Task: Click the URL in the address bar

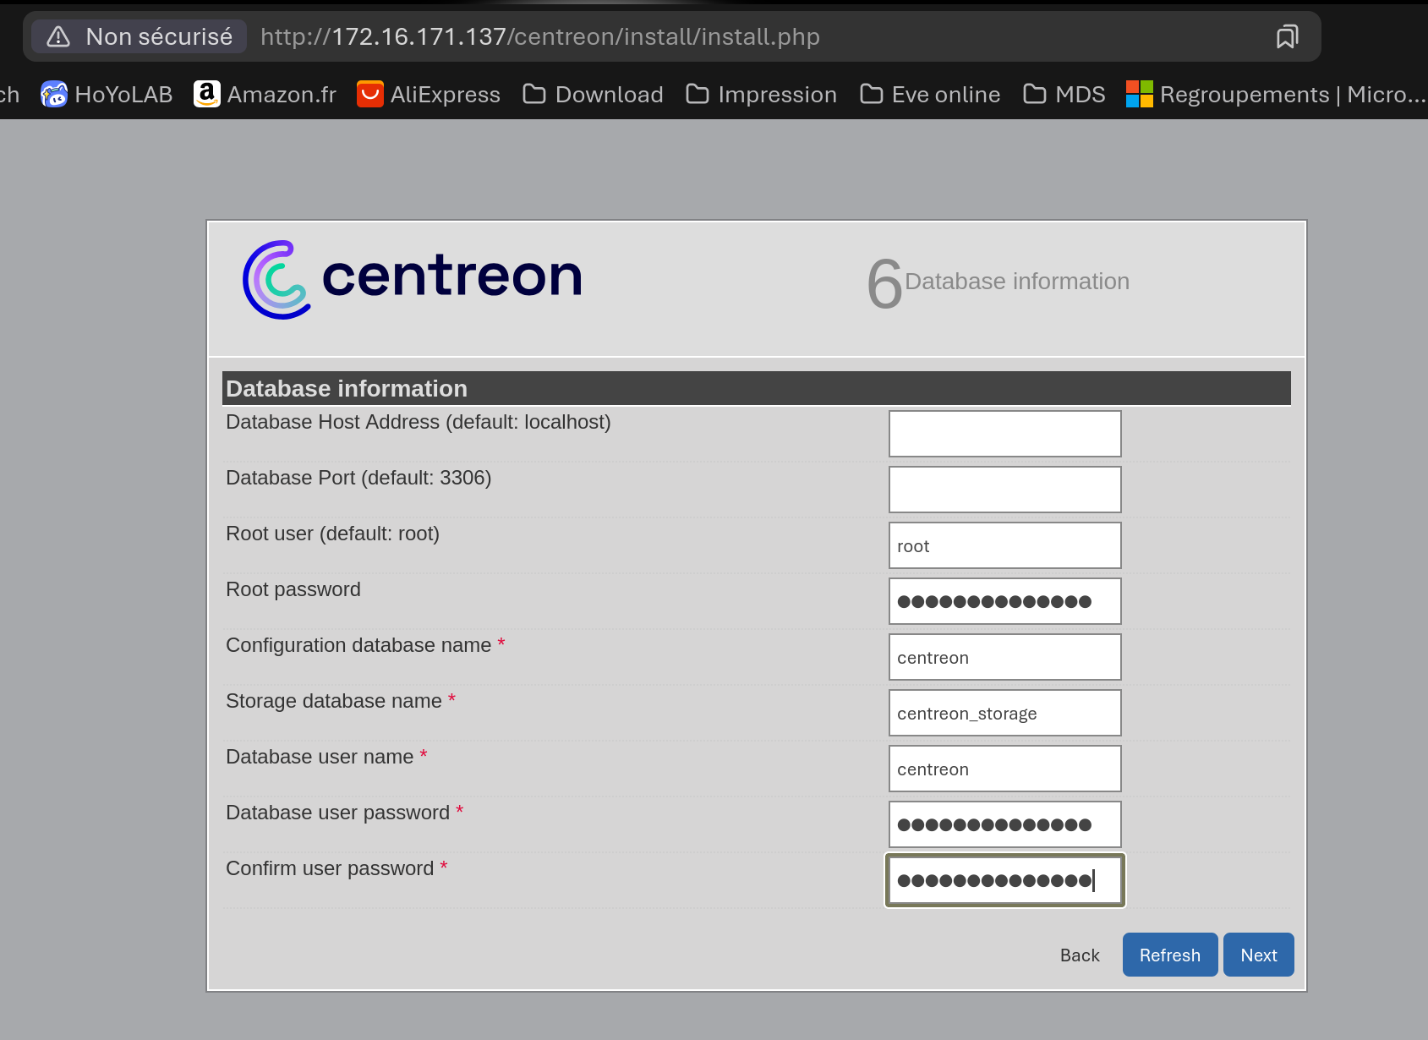Action: [x=540, y=36]
